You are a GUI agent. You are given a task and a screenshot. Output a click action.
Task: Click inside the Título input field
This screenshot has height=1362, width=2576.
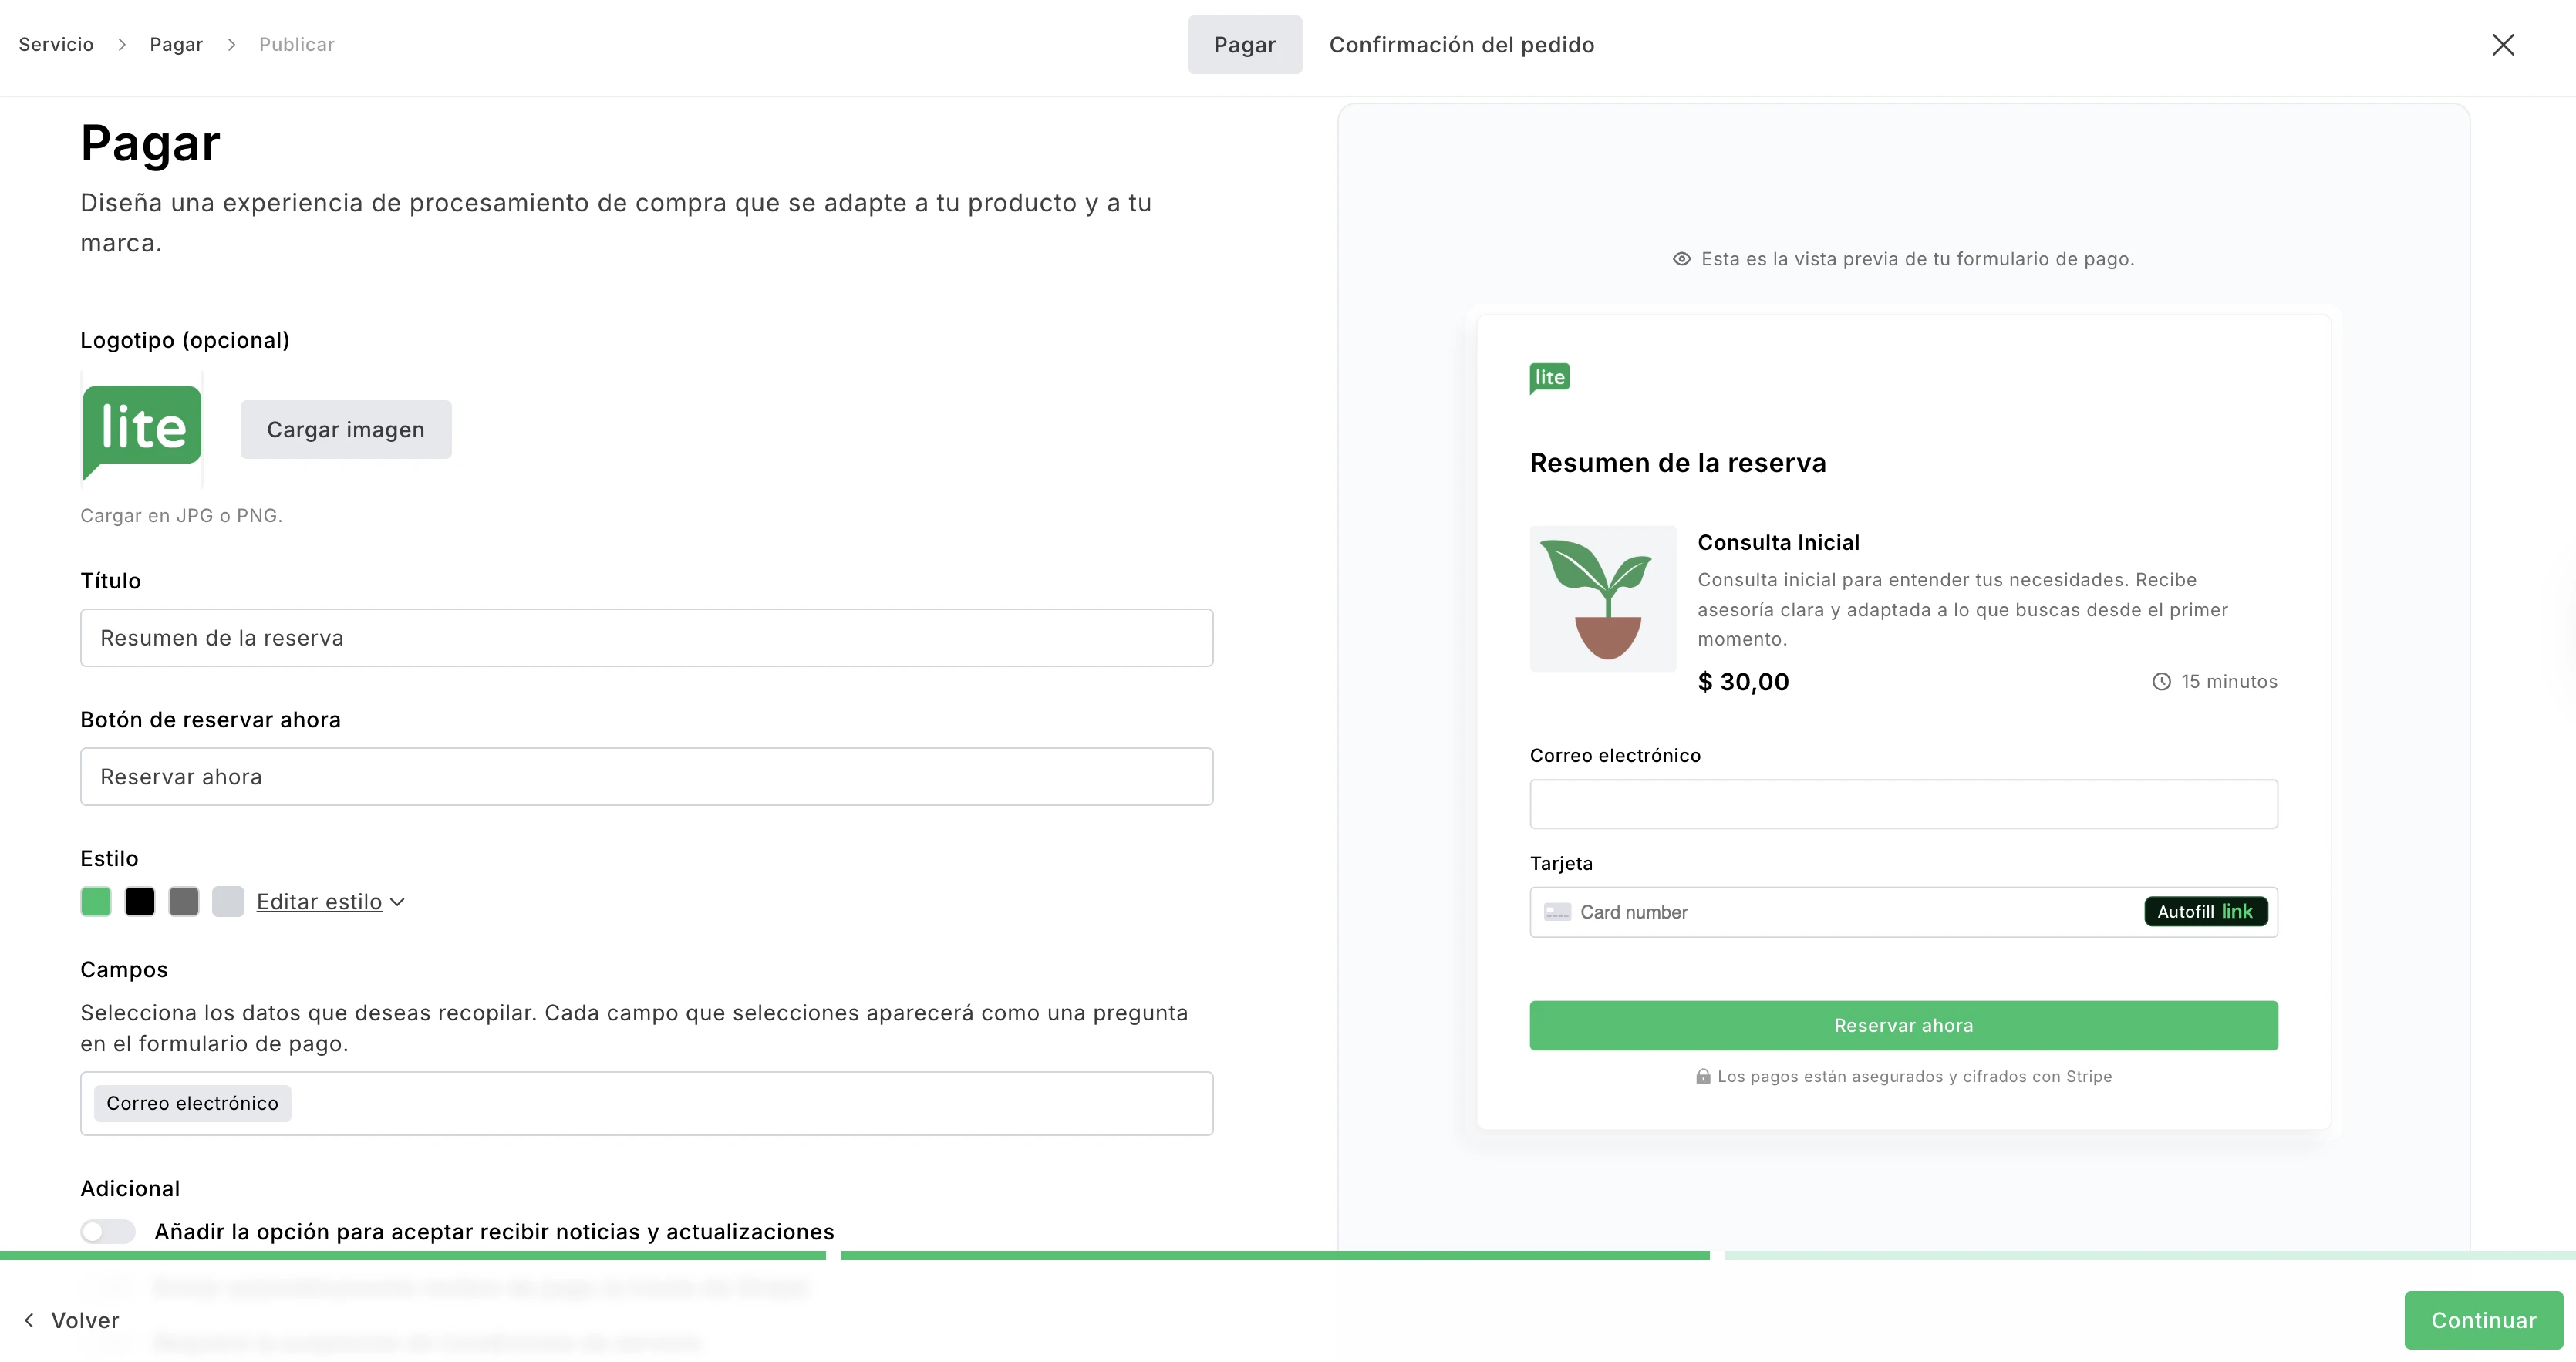point(646,637)
